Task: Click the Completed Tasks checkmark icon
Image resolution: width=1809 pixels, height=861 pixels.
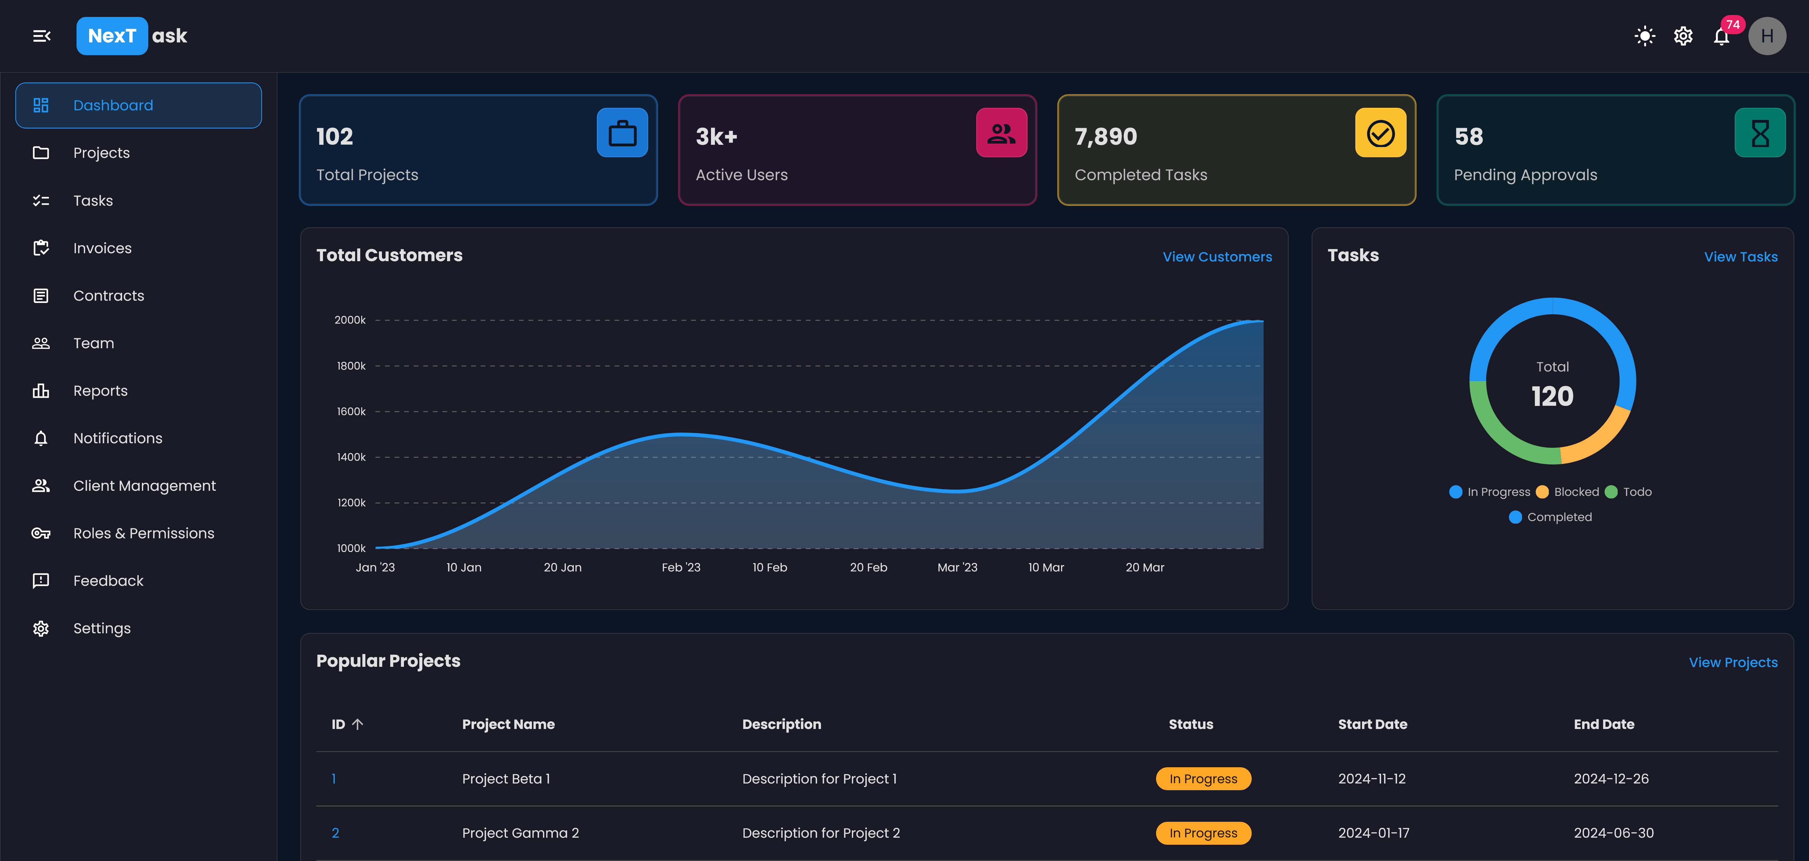Action: click(1380, 133)
